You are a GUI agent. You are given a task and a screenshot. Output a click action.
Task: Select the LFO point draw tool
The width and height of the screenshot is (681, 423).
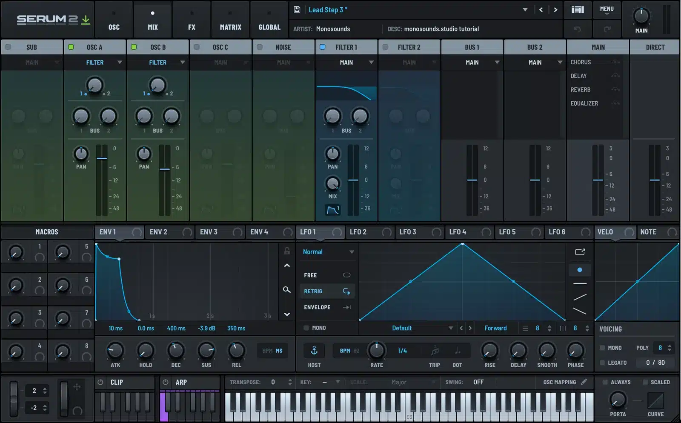(580, 270)
